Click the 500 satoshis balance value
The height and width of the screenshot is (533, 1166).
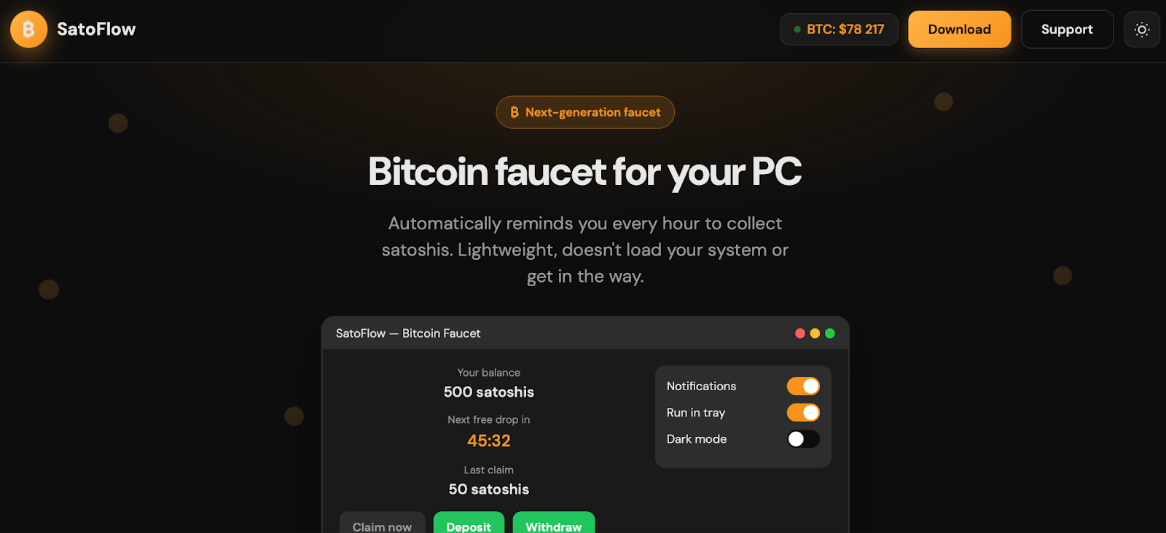(x=489, y=392)
